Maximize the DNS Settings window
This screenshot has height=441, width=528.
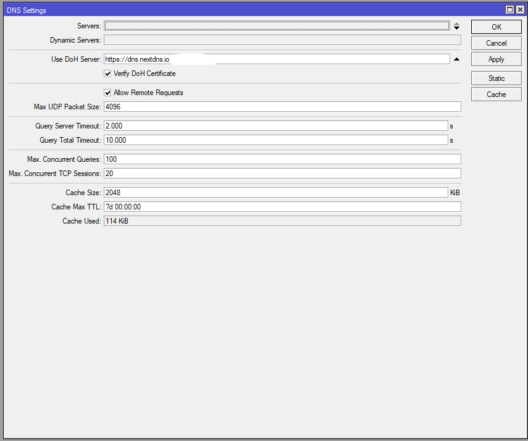click(510, 10)
